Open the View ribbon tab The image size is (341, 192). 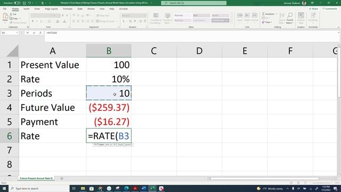coord(102,9)
